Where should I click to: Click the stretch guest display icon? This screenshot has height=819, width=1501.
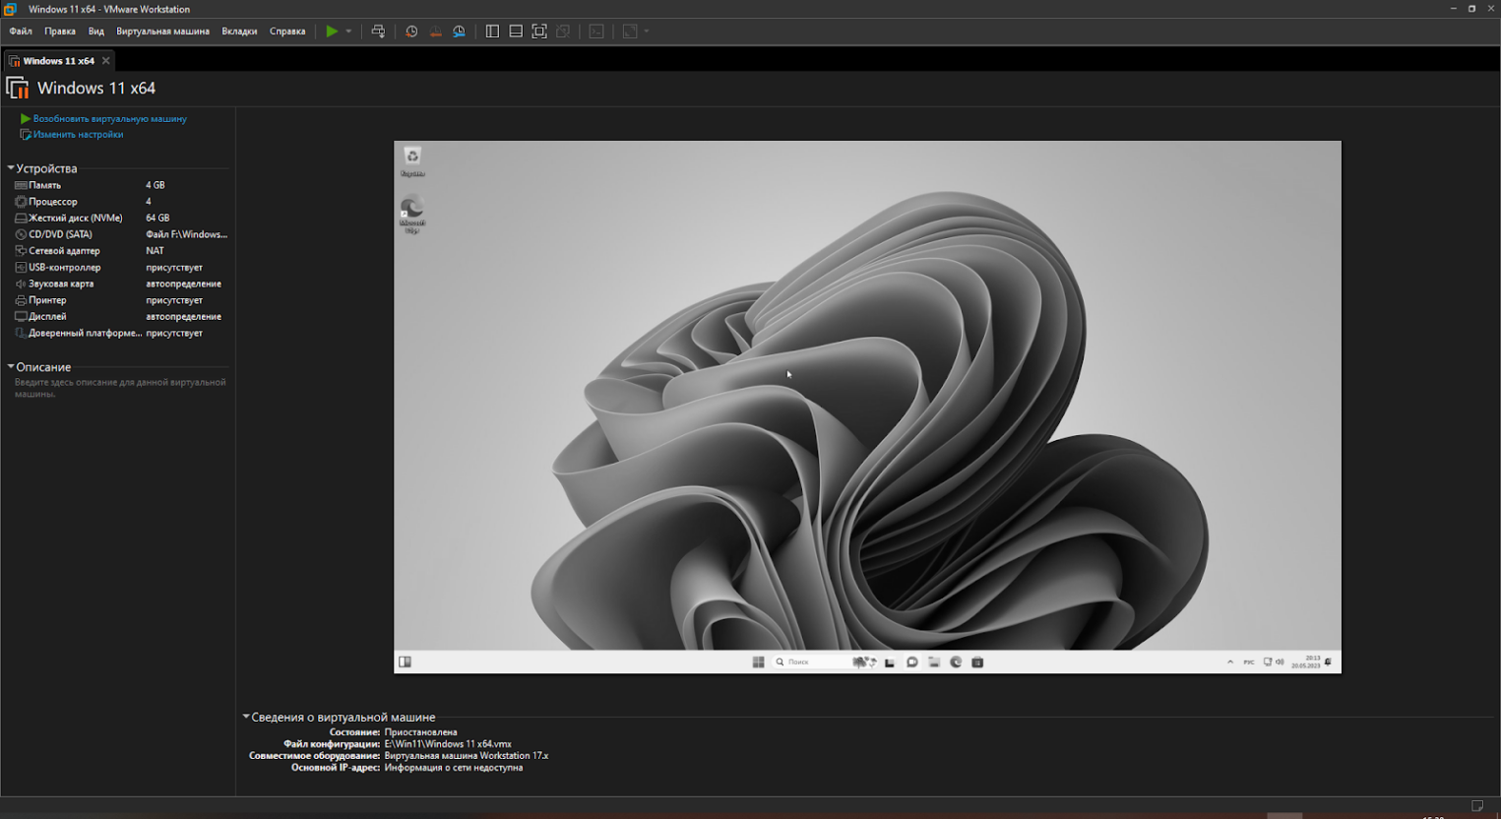tap(630, 31)
